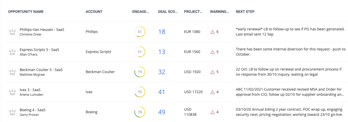The width and height of the screenshot is (348, 122).
Task: Click the crown icon beside Ivax 3
Action: tap(12, 92)
